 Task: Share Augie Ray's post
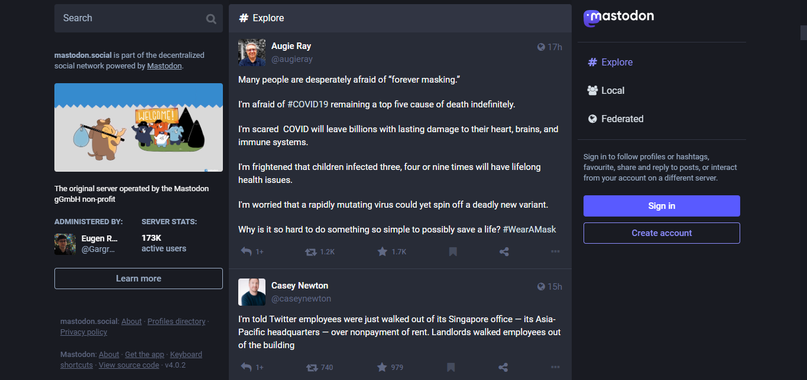pos(504,252)
